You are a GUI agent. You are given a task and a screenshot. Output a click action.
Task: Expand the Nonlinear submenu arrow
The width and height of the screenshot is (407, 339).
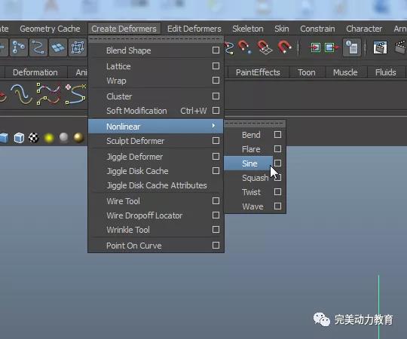(x=213, y=126)
